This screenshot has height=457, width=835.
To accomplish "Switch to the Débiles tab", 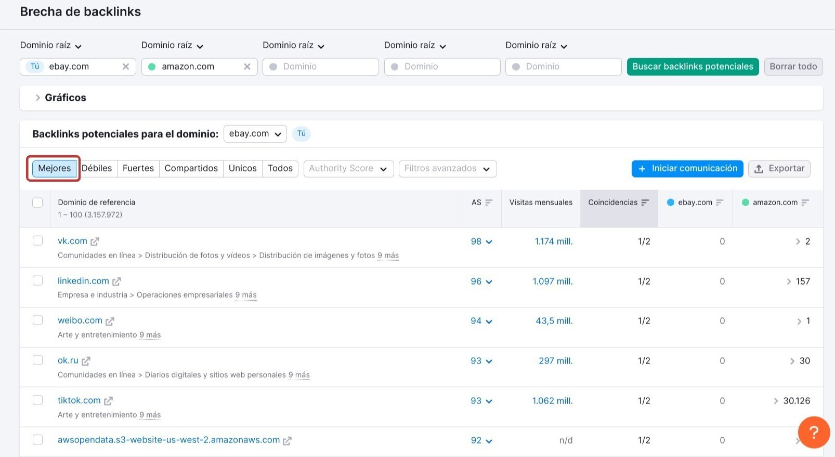I will click(97, 168).
